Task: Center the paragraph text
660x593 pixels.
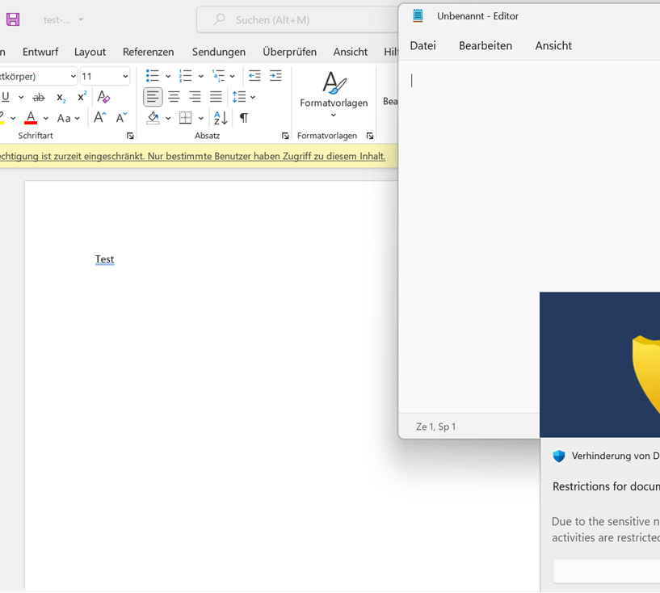Action: pyautogui.click(x=174, y=97)
